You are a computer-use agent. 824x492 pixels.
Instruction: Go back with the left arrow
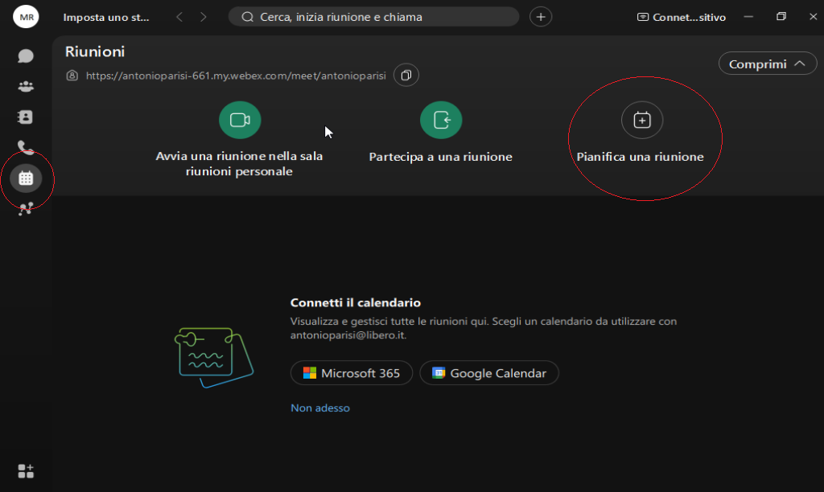tap(179, 17)
